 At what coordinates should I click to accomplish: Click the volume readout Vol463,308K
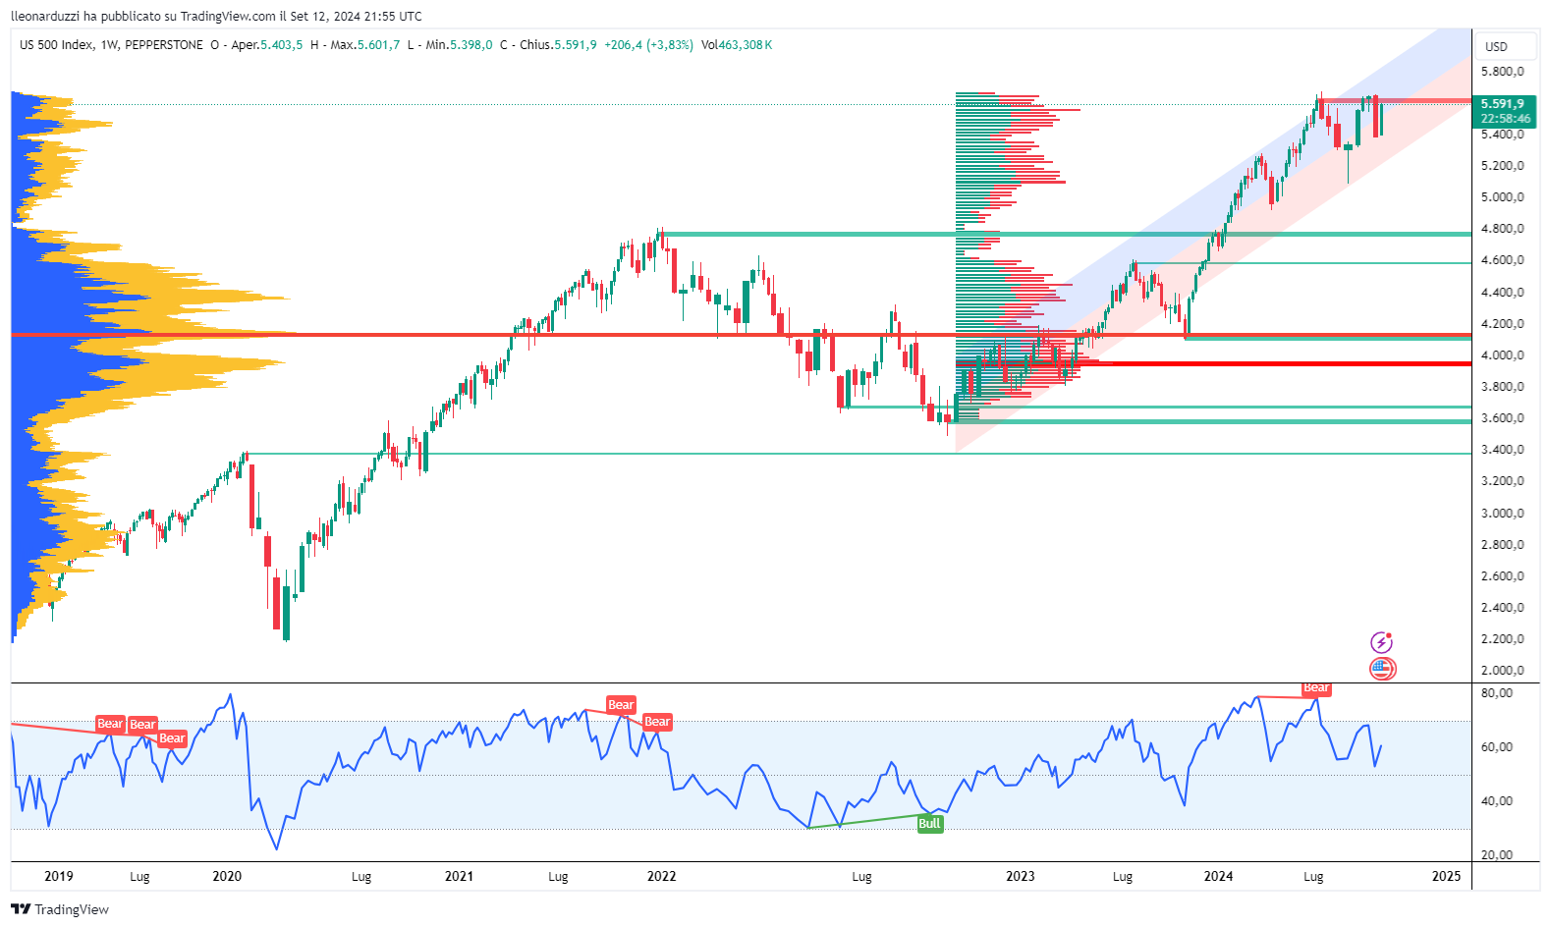[737, 45]
